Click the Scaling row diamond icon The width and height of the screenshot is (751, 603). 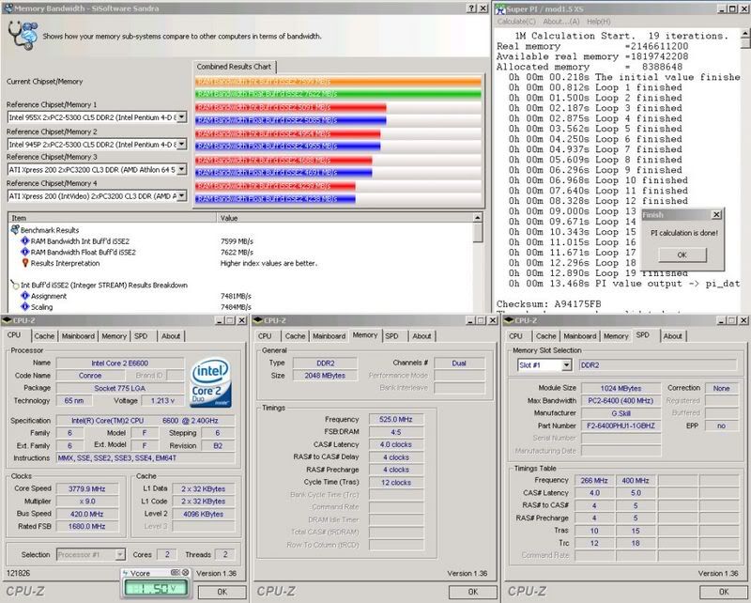(x=25, y=306)
